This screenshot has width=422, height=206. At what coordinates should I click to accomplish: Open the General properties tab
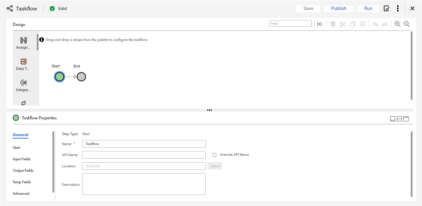click(x=20, y=135)
